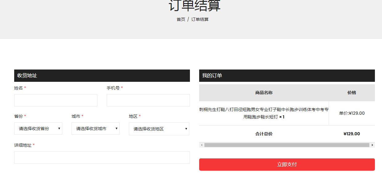
Task: Open the 请选择收货地区 dropdown
Action: [159, 129]
